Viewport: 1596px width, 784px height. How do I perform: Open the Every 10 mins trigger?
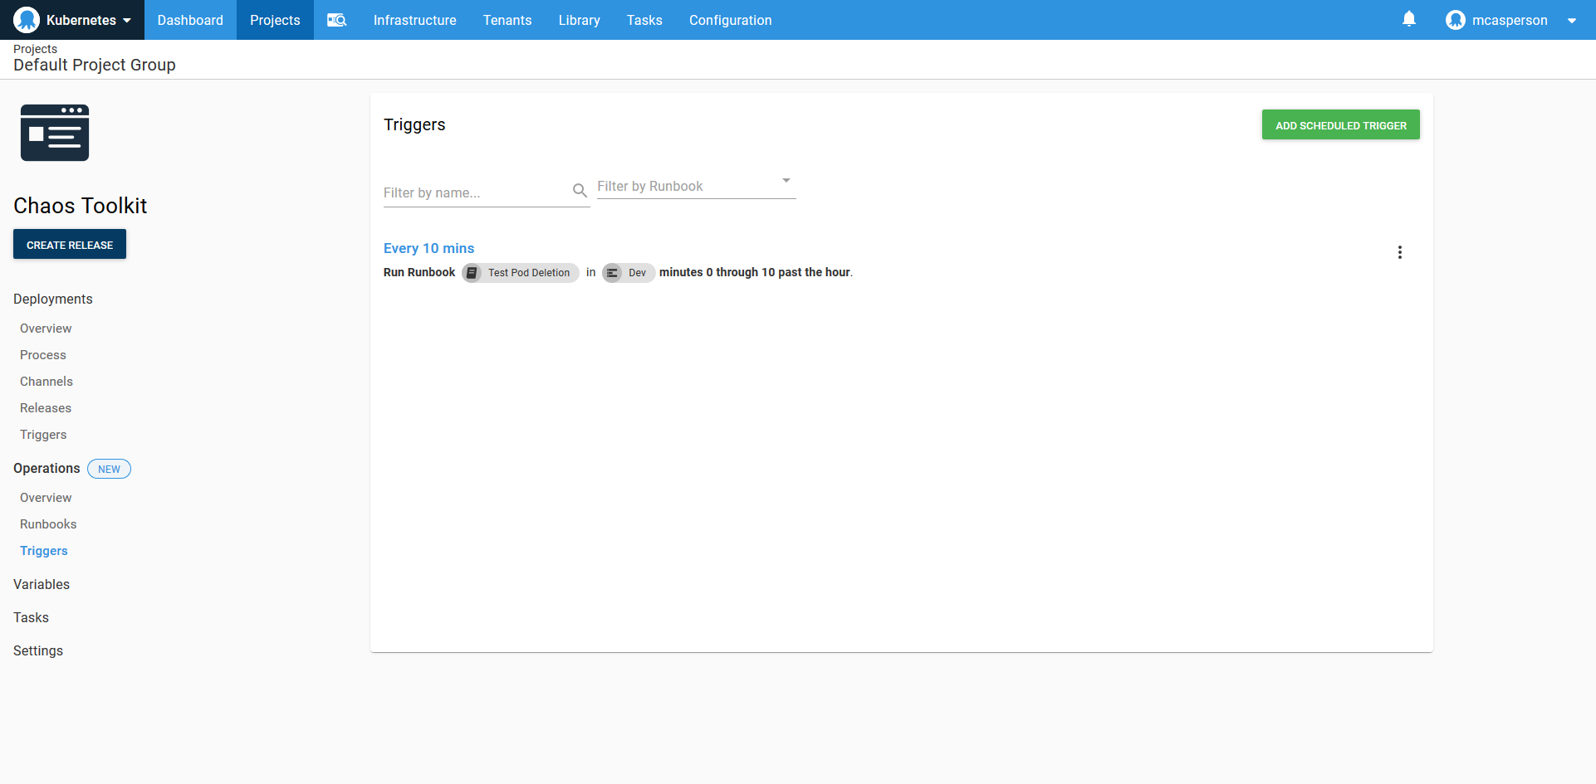tap(428, 248)
